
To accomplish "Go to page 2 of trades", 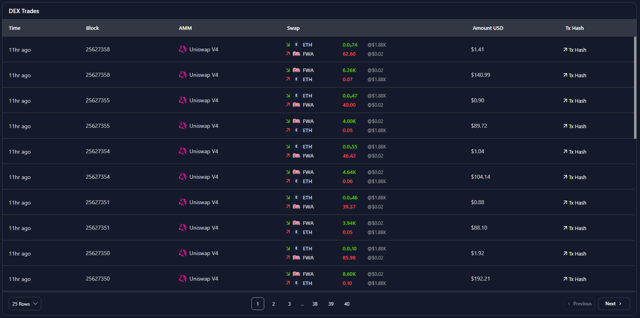I will tap(274, 304).
